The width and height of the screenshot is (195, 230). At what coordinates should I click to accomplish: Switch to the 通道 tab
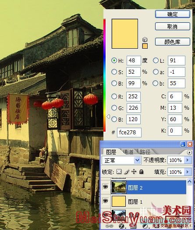128,152
